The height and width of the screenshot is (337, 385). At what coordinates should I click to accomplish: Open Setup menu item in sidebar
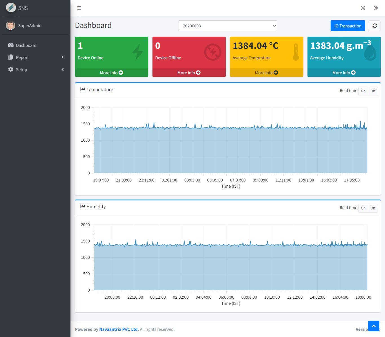35,69
